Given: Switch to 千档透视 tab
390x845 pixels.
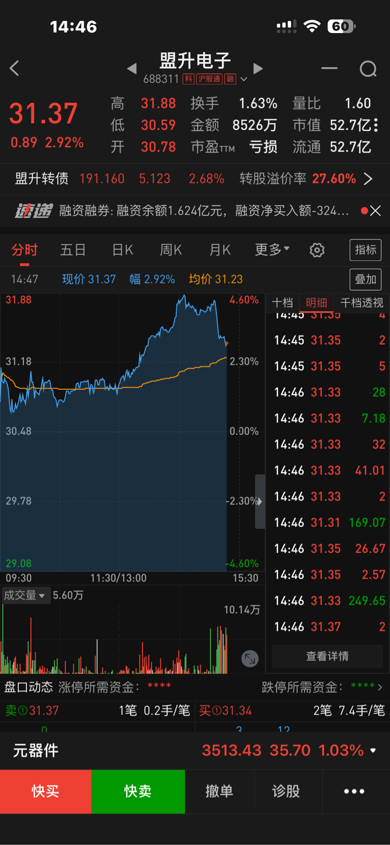Looking at the screenshot, I should (x=362, y=303).
